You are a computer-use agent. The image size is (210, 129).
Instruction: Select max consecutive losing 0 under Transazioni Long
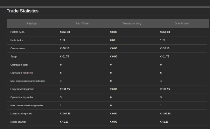point(111,106)
